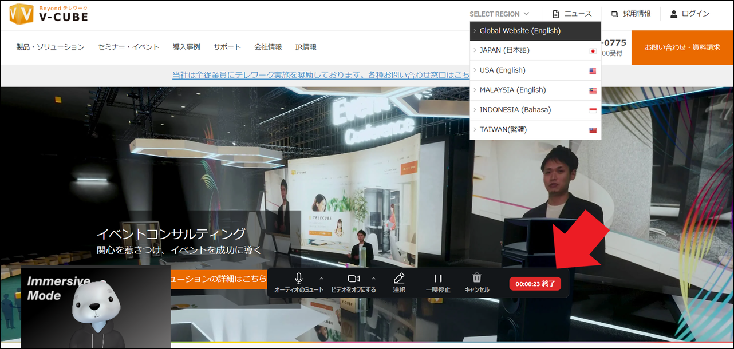This screenshot has width=734, height=349.
Task: Open 製品・ソリューション menu
Action: (50, 47)
